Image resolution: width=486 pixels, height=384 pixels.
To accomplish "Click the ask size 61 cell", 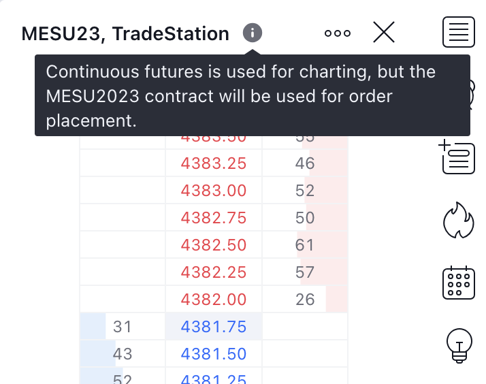I will tap(305, 245).
